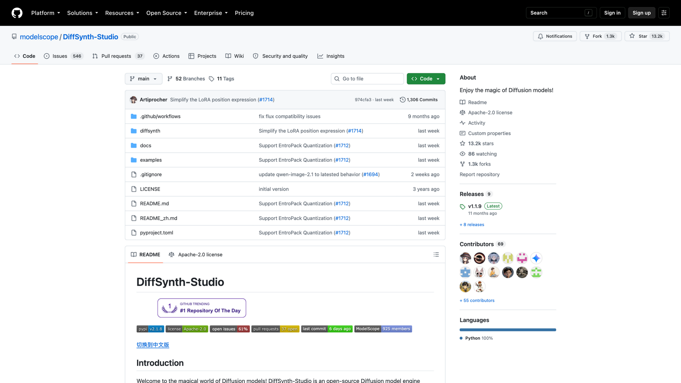Screen dimensions: 681x383
Task: Click the Sign up button
Action: click(641, 13)
